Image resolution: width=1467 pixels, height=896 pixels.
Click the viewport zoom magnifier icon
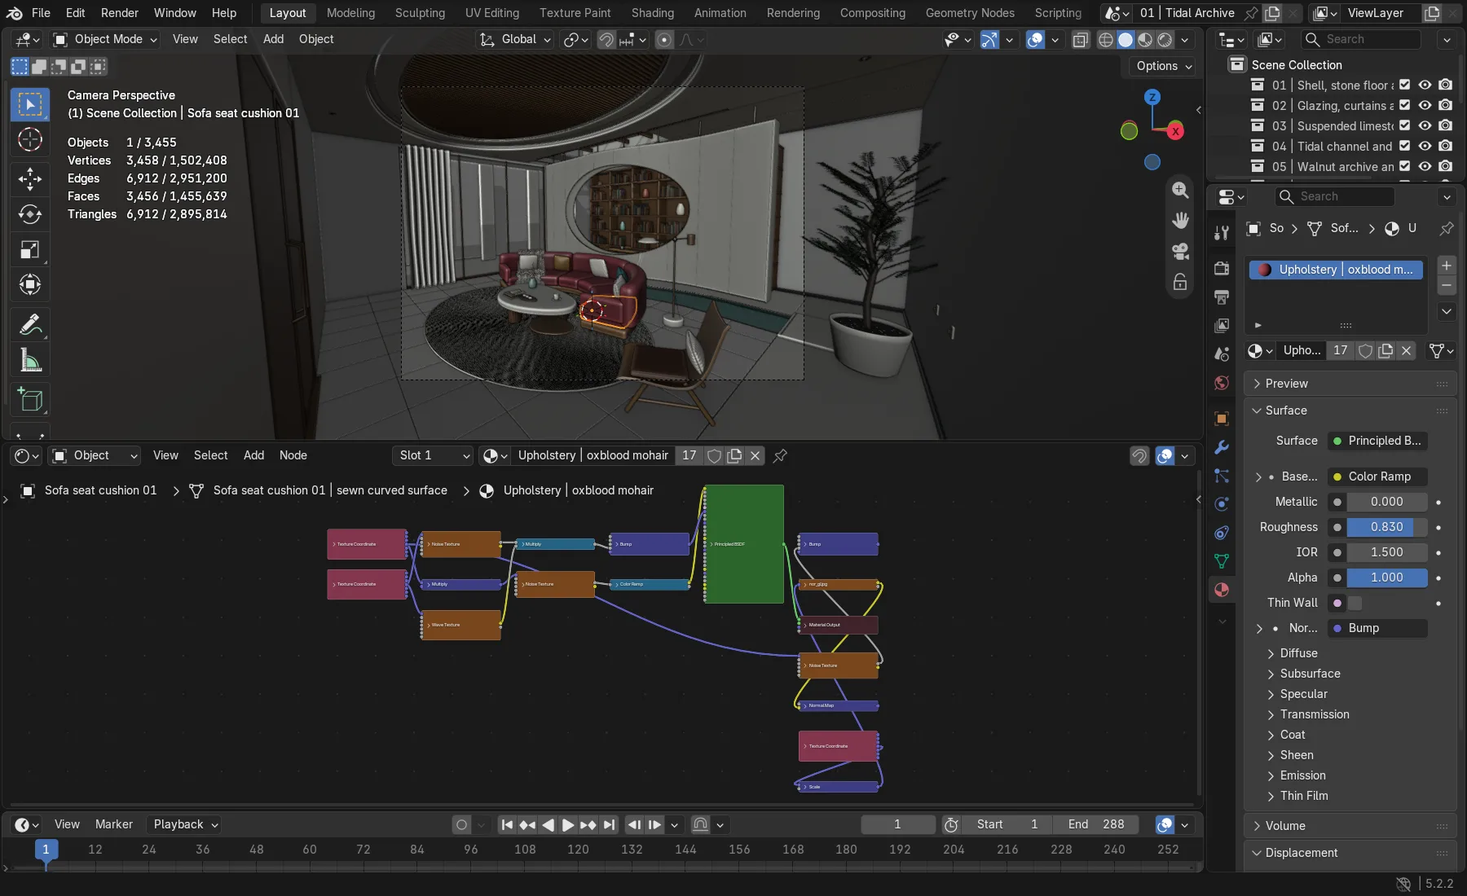1180,190
